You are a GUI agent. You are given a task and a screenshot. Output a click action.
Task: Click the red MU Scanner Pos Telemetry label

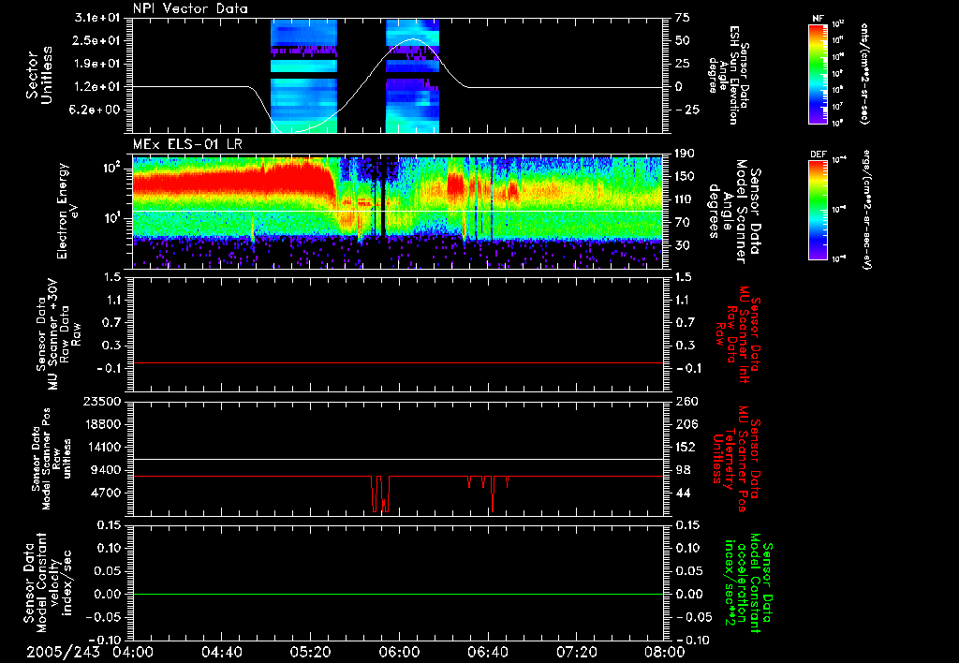click(738, 457)
